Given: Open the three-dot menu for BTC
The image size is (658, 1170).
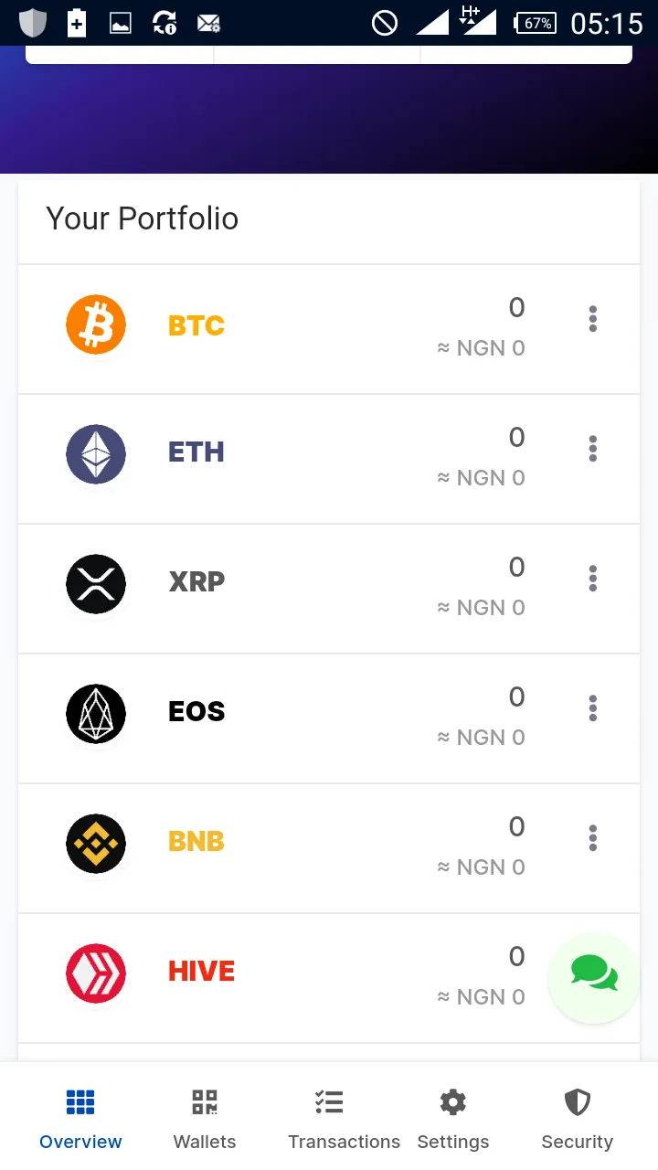Looking at the screenshot, I should coord(593,319).
